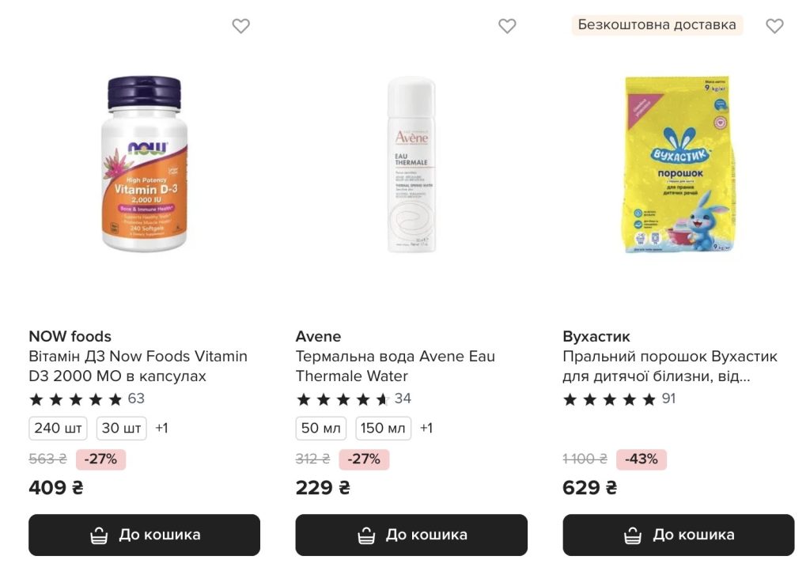
Task: Open the Avene Eau Thermale product image
Action: [411, 164]
